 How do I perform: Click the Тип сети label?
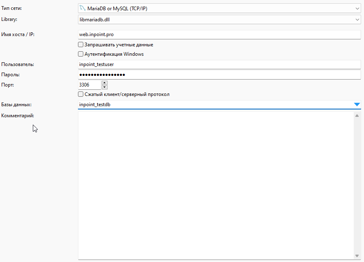[x=12, y=8]
